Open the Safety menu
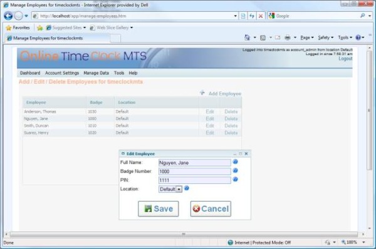 click(x=326, y=38)
